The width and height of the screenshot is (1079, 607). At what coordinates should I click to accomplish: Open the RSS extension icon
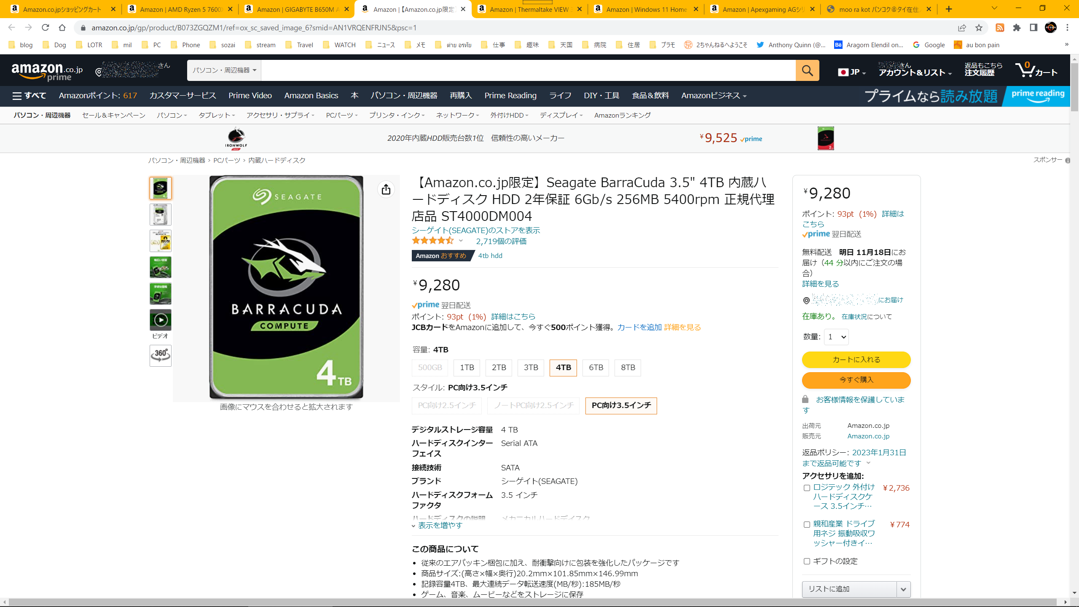click(1000, 27)
